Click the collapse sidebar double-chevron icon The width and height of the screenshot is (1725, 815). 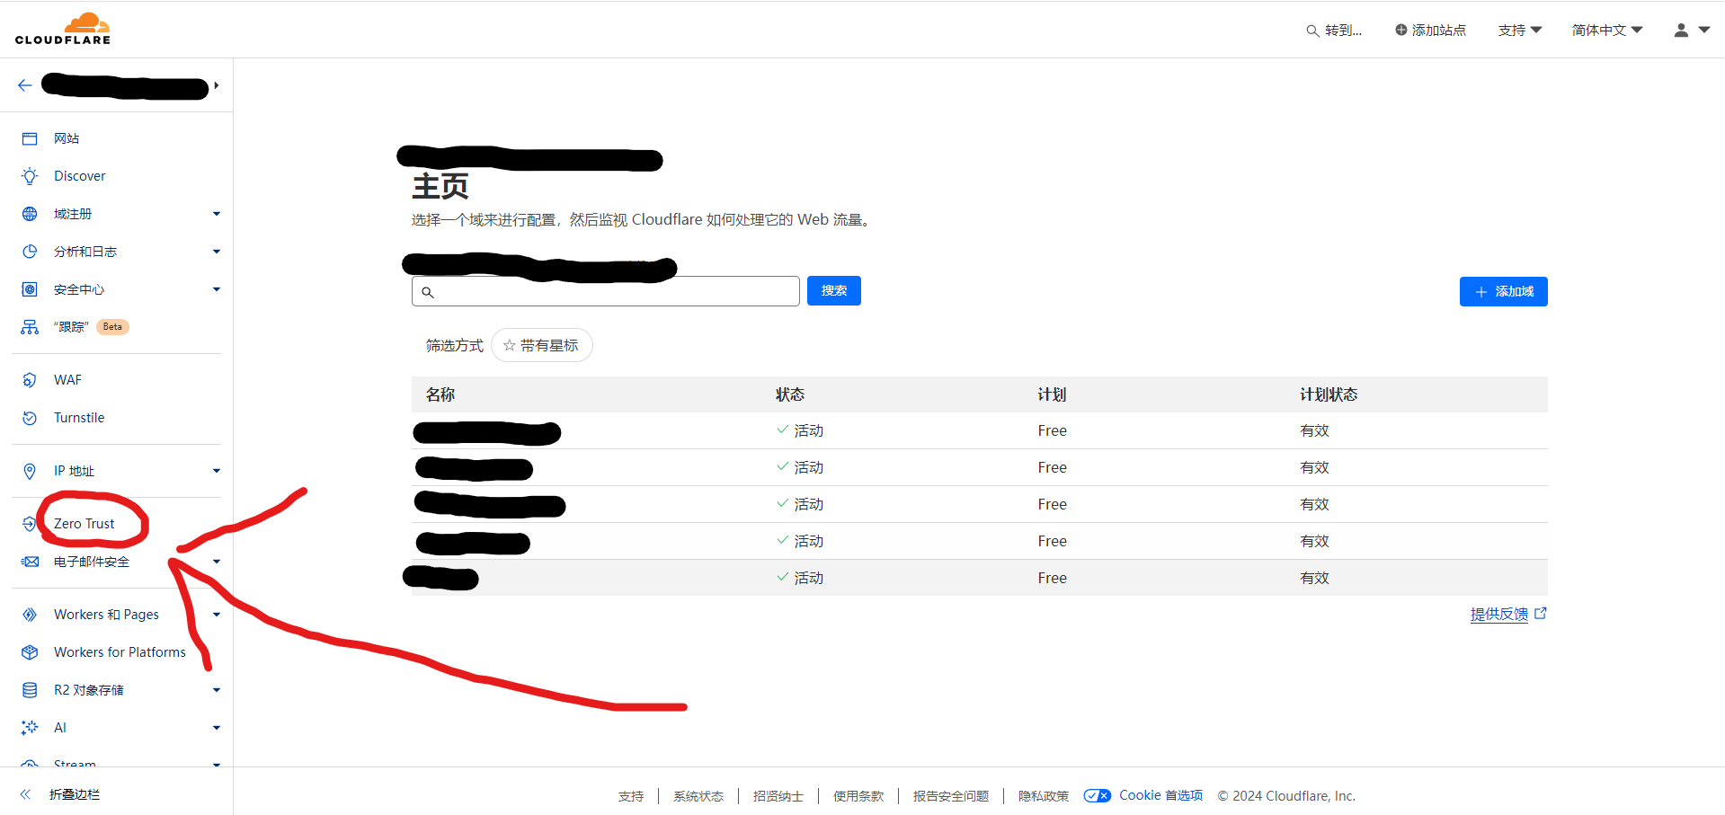pyautogui.click(x=25, y=794)
